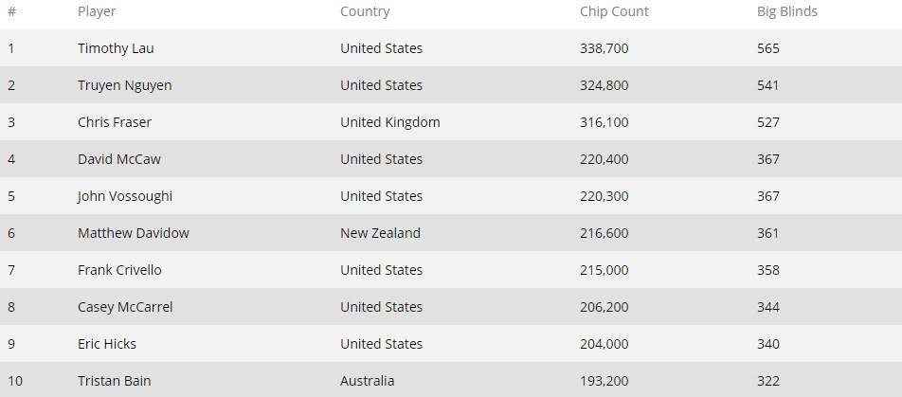This screenshot has height=397, width=902.
Task: Click the Australia country cell
Action: tap(367, 381)
